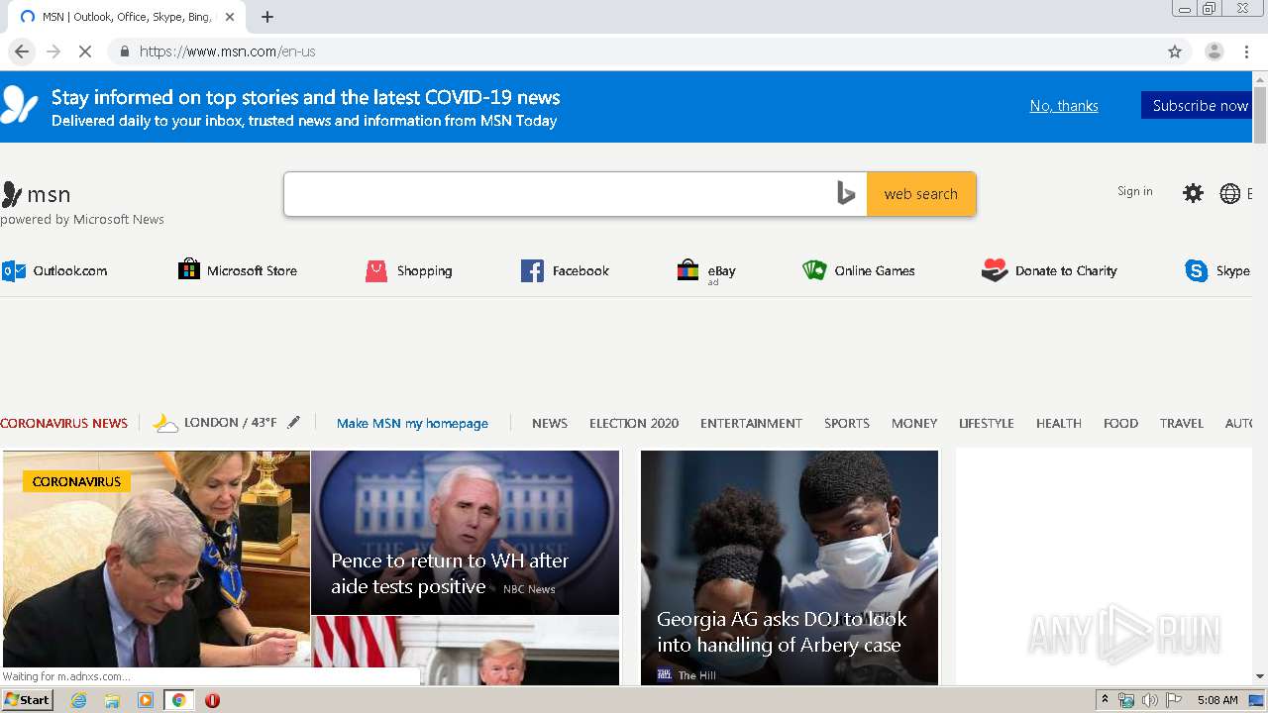This screenshot has height=713, width=1268.
Task: Click Sign in link
Action: tap(1134, 191)
